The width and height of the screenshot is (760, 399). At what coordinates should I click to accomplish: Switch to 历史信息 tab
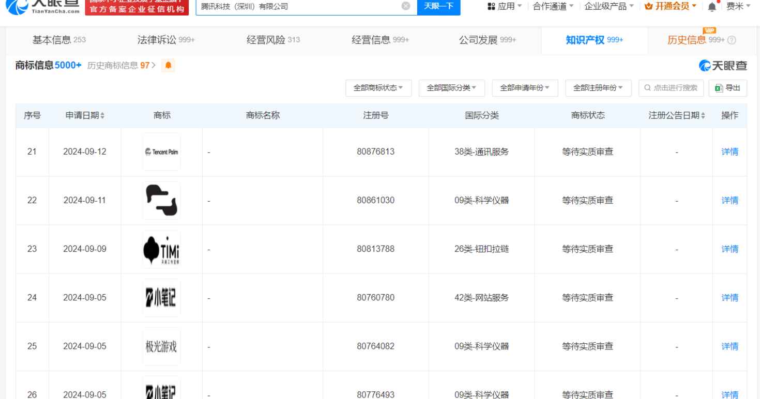coord(696,41)
